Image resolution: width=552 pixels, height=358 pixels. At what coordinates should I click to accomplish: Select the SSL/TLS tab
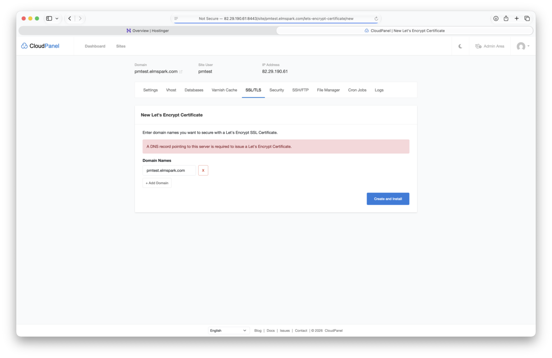[253, 90]
